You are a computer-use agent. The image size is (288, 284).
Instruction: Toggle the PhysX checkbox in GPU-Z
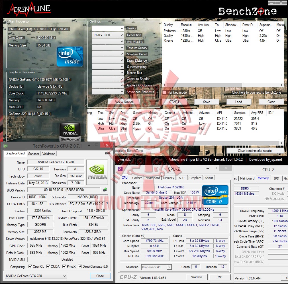(x=64, y=267)
